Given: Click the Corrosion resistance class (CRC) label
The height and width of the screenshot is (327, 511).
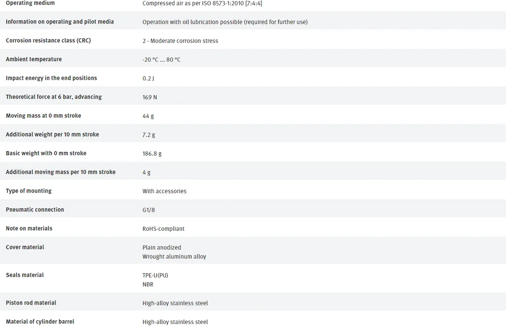Looking at the screenshot, I should click(48, 40).
